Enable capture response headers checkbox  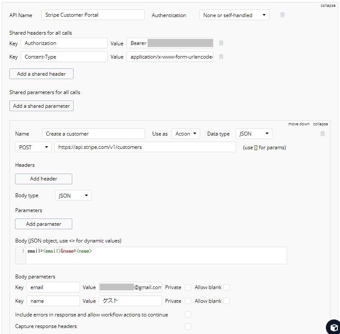pyautogui.click(x=188, y=326)
